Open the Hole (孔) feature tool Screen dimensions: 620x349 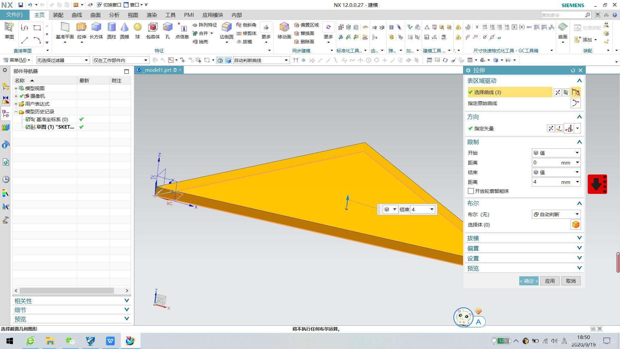(167, 28)
